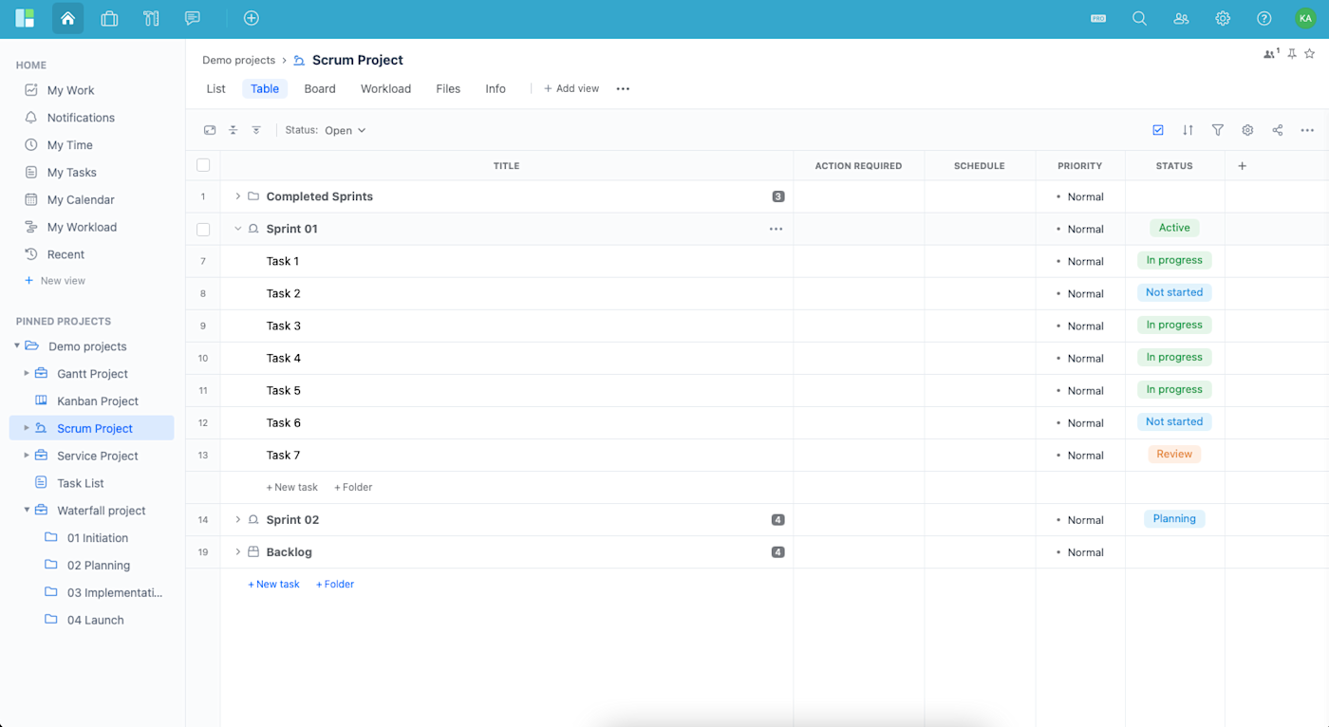Expand Service Project in sidebar tree
The width and height of the screenshot is (1329, 727).
[27, 456]
